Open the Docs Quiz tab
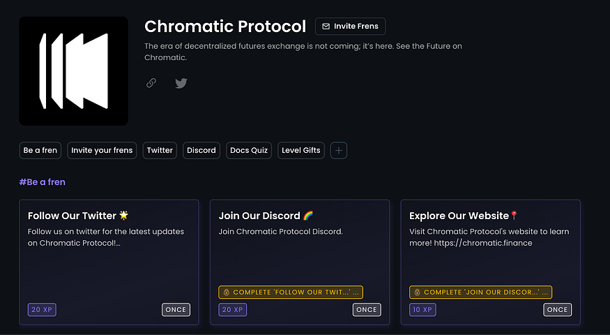 click(x=249, y=150)
